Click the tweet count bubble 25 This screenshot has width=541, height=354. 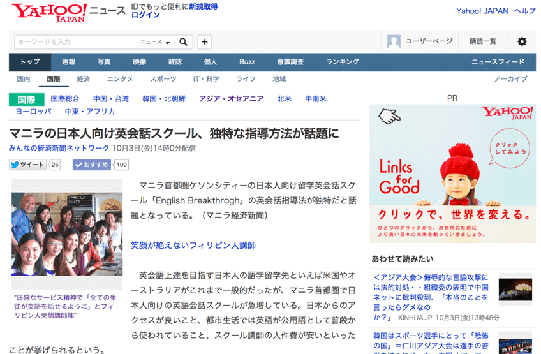(x=55, y=165)
